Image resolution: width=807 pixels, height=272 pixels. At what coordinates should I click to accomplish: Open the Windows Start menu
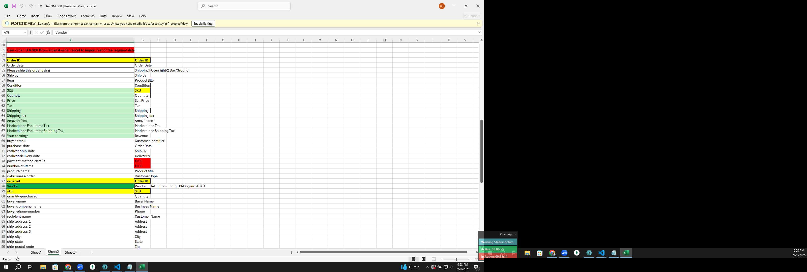point(6,267)
